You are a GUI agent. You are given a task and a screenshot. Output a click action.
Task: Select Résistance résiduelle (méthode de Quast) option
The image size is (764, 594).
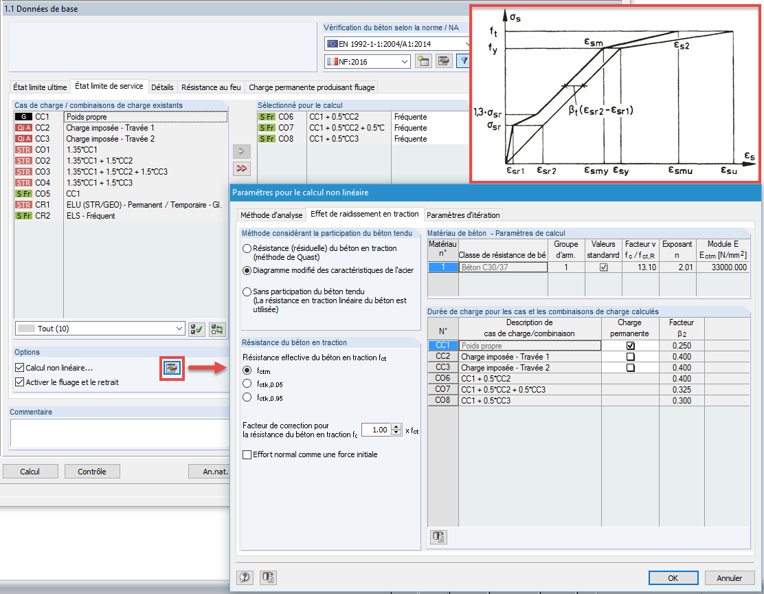(x=247, y=248)
